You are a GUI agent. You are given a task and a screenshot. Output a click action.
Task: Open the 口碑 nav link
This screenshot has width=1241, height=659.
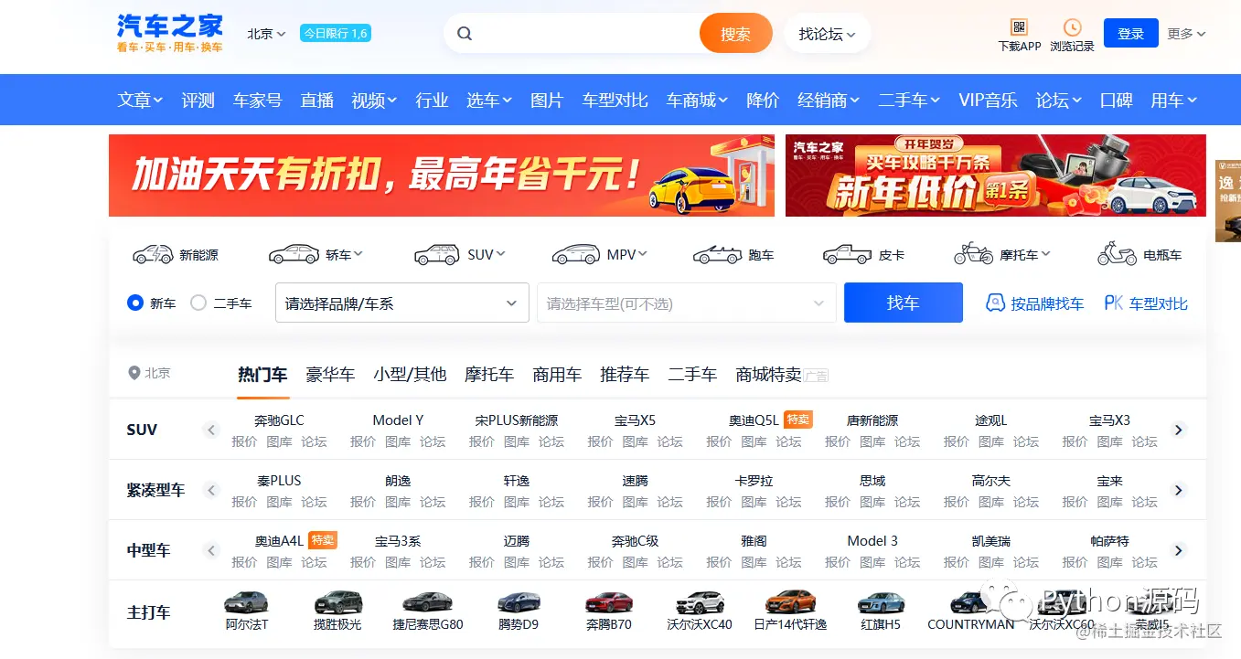tap(1116, 101)
